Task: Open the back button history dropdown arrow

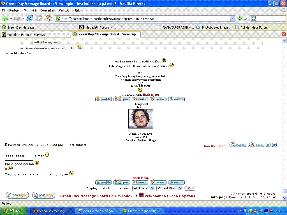Action: (x=11, y=18)
